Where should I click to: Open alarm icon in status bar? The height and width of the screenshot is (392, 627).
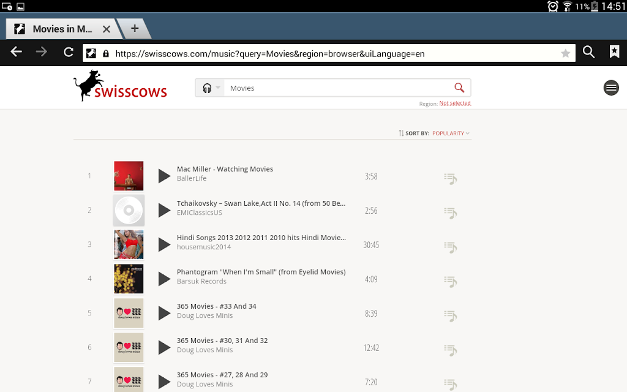pos(553,6)
